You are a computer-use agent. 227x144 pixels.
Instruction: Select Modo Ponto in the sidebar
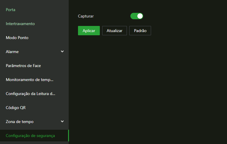coord(17,38)
